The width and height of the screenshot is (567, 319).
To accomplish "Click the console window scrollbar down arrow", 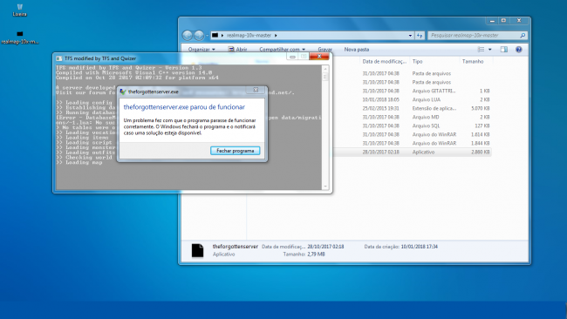I will (x=325, y=187).
